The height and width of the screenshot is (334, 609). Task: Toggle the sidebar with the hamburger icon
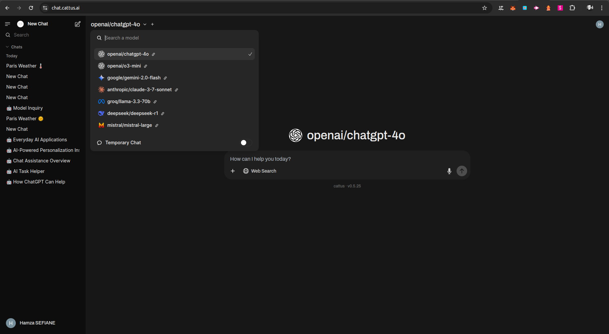click(x=8, y=24)
